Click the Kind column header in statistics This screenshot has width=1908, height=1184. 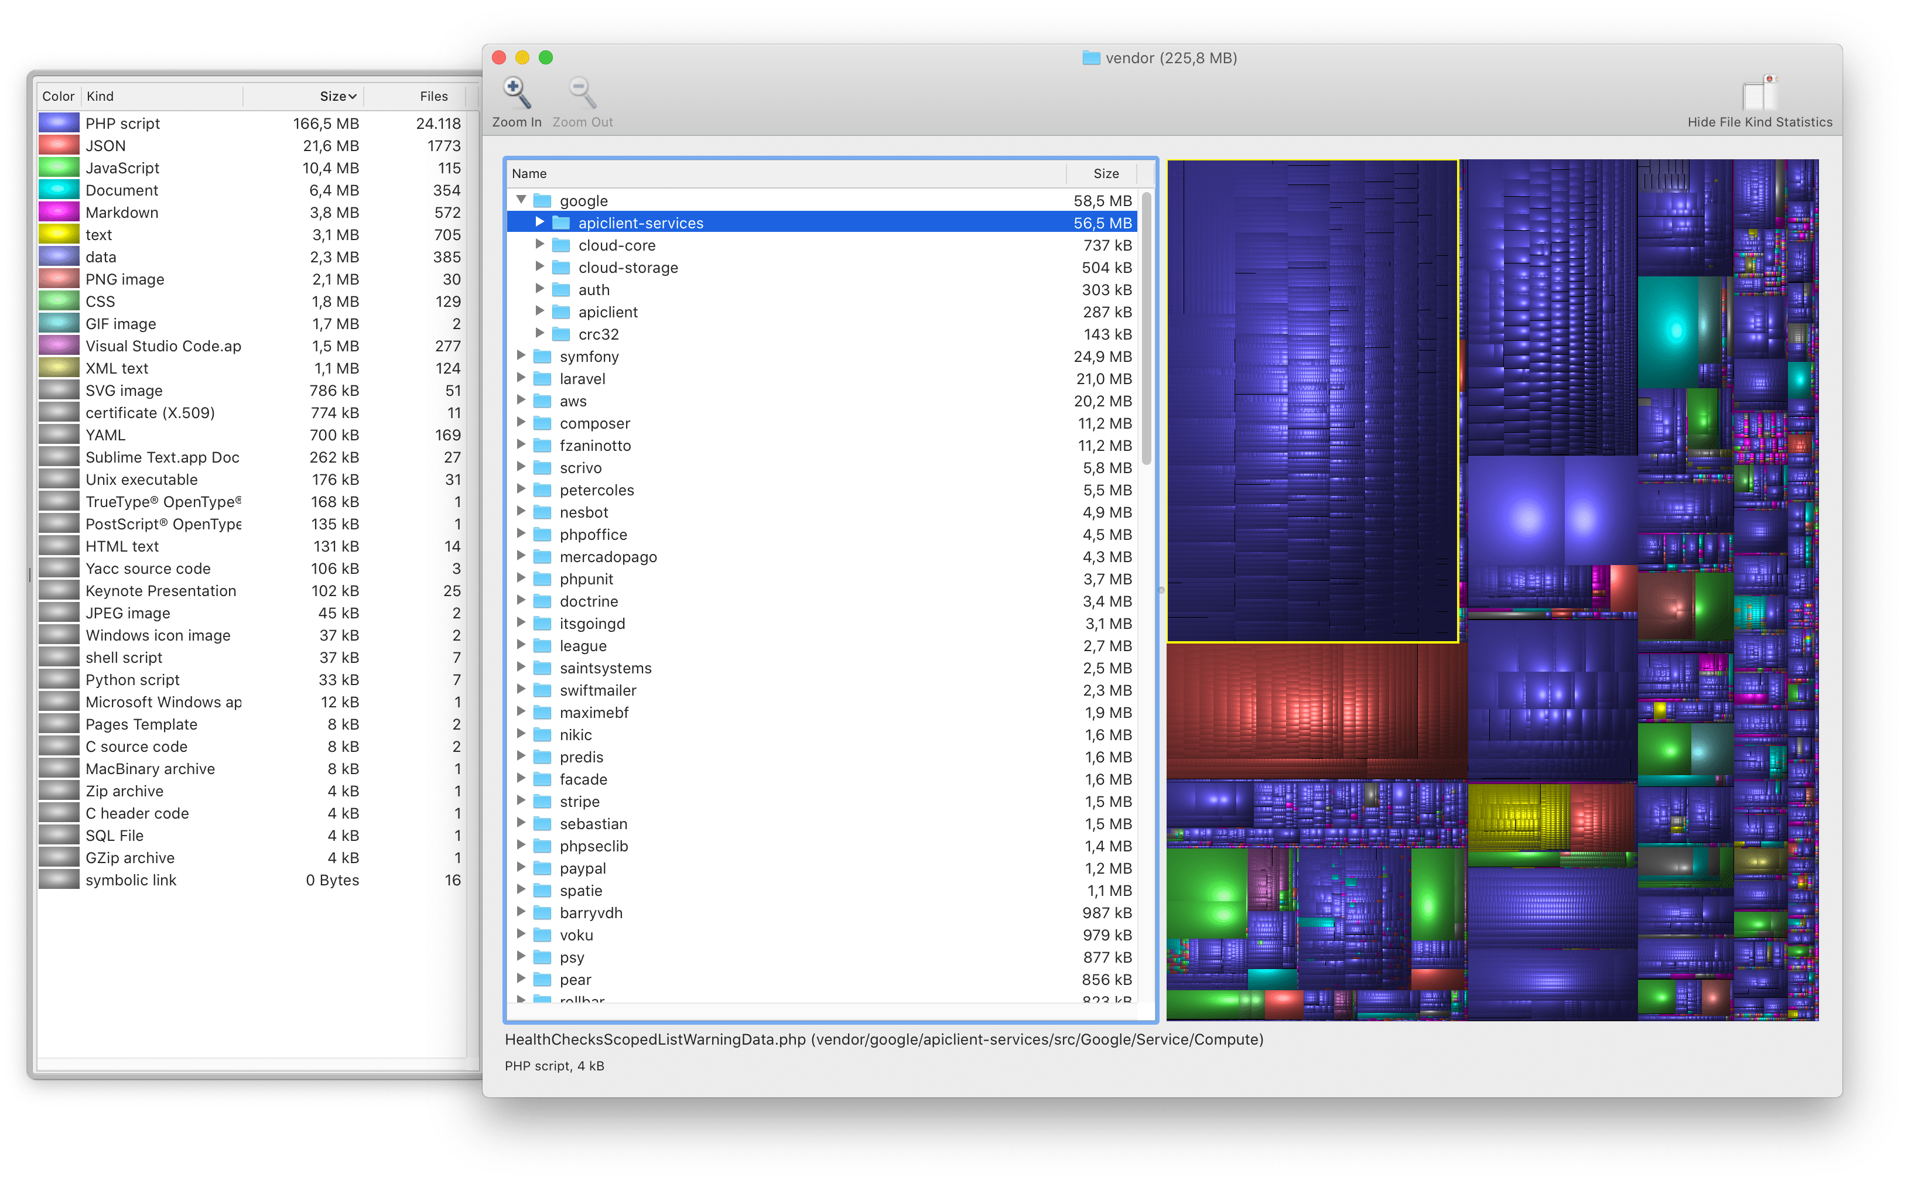[x=162, y=95]
